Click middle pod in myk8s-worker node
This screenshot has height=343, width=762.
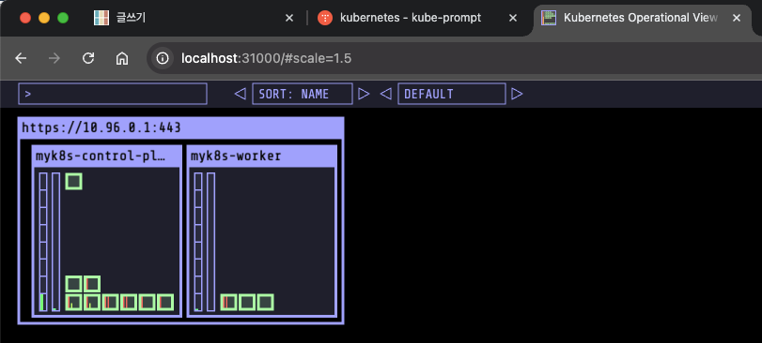pos(247,303)
